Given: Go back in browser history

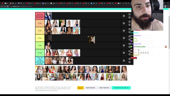Looking at the screenshot, I should coord(2,6).
